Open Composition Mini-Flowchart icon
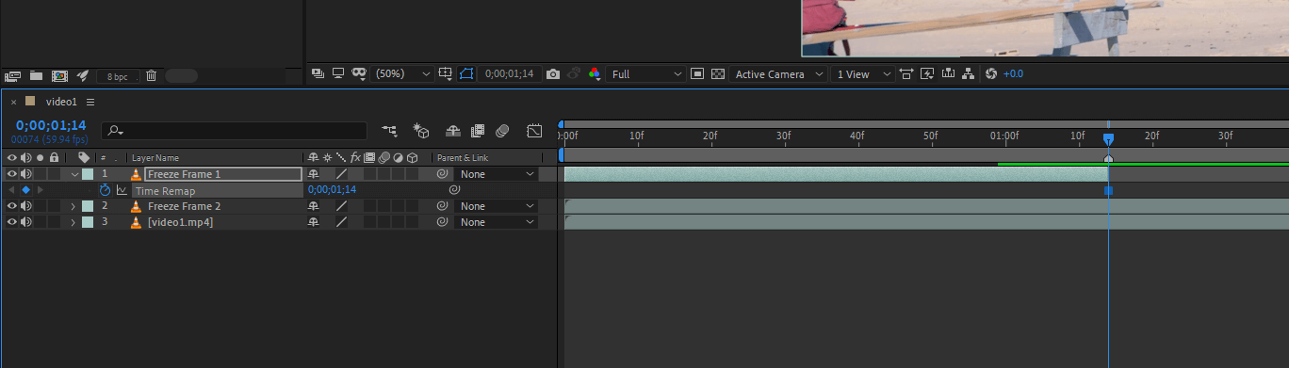 [389, 131]
